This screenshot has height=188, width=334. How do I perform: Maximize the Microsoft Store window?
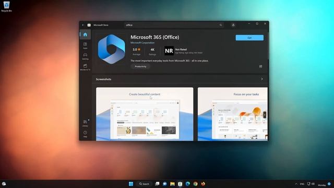[257, 23]
